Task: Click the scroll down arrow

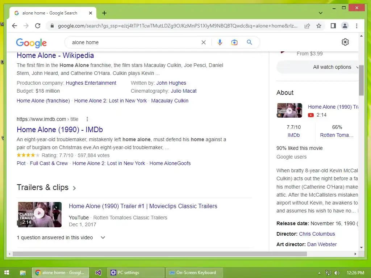Action: pyautogui.click(x=361, y=248)
